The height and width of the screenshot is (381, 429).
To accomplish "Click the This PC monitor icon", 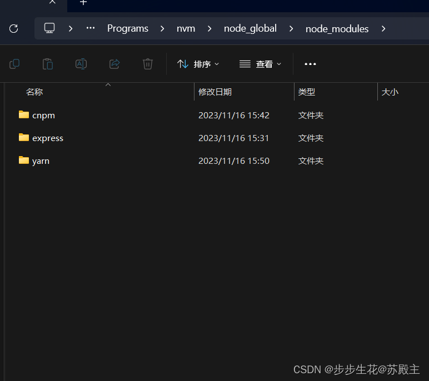I will (x=49, y=28).
